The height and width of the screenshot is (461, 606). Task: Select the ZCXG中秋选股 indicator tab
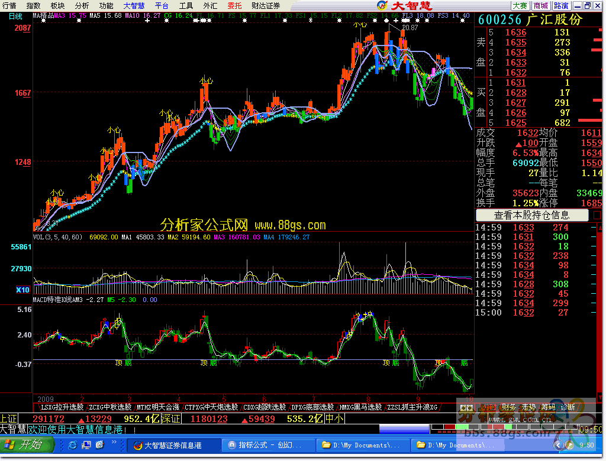110,407
